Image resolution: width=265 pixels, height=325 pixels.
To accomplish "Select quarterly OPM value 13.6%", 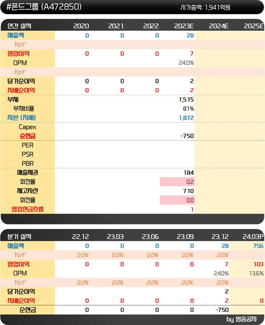I will (256, 273).
